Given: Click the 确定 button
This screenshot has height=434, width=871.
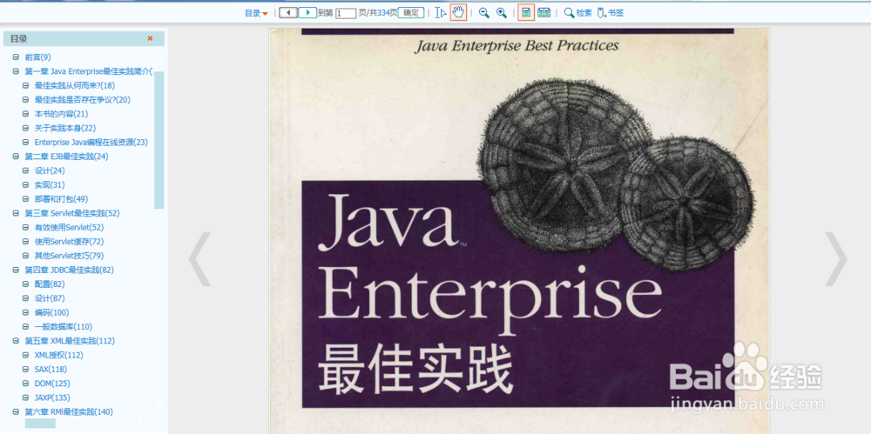Looking at the screenshot, I should coord(411,13).
